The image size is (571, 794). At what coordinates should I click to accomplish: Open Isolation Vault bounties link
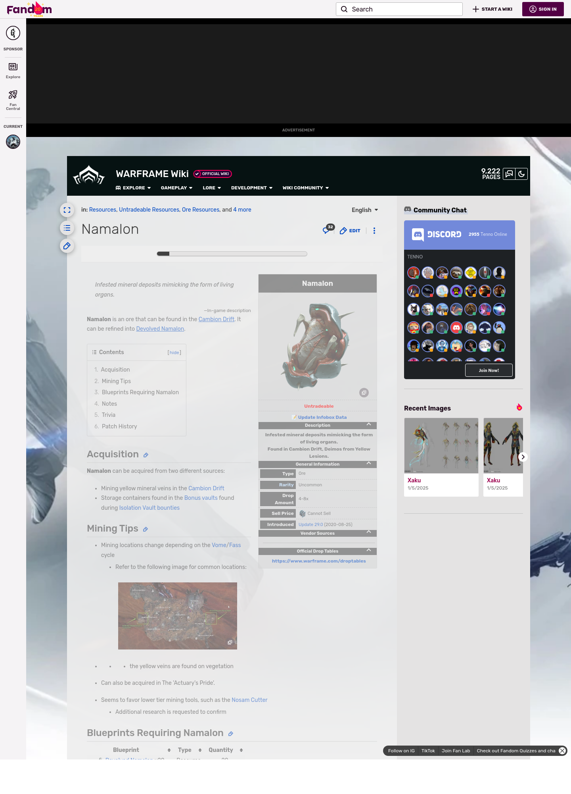149,508
